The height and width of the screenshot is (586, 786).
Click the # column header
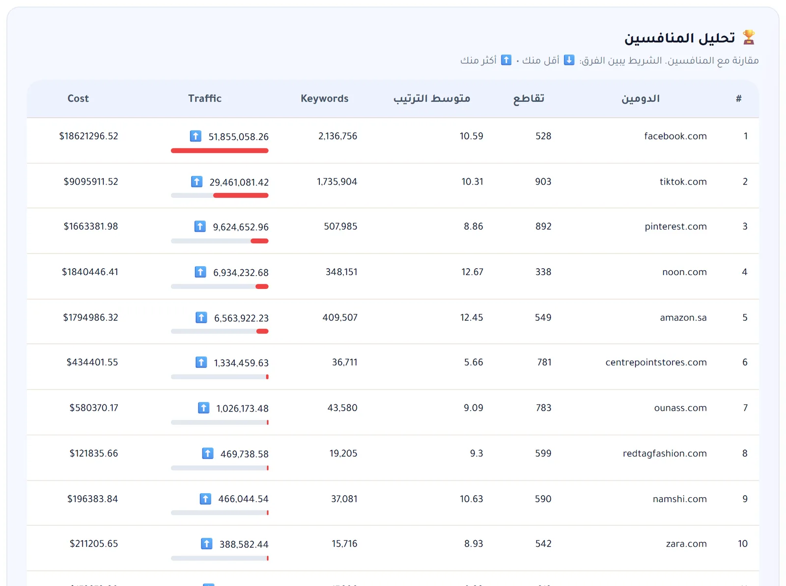(x=738, y=99)
